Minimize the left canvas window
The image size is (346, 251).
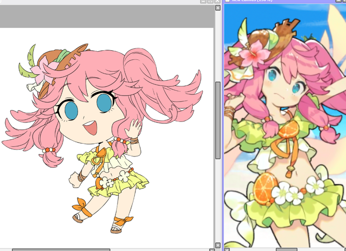pyautogui.click(x=203, y=2)
